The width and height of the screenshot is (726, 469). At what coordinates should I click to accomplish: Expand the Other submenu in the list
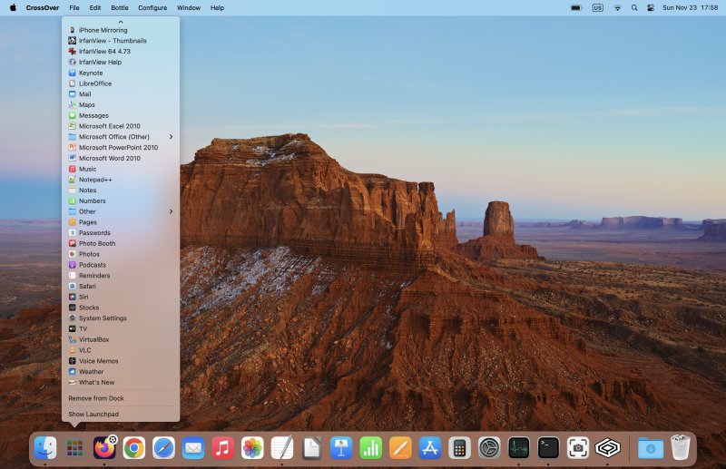tap(170, 211)
